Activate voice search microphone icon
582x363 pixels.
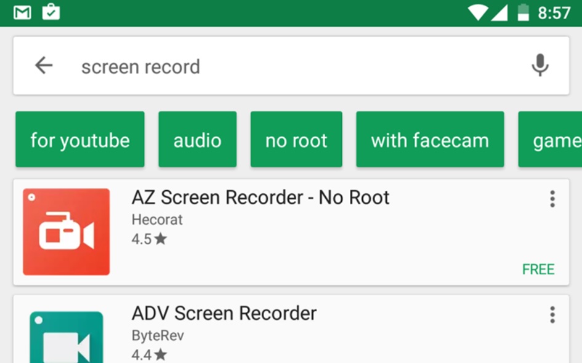click(x=540, y=65)
